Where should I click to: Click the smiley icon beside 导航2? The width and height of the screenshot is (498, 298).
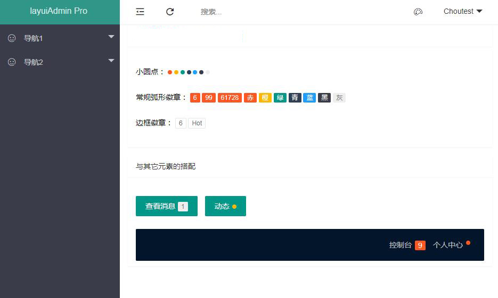point(12,62)
